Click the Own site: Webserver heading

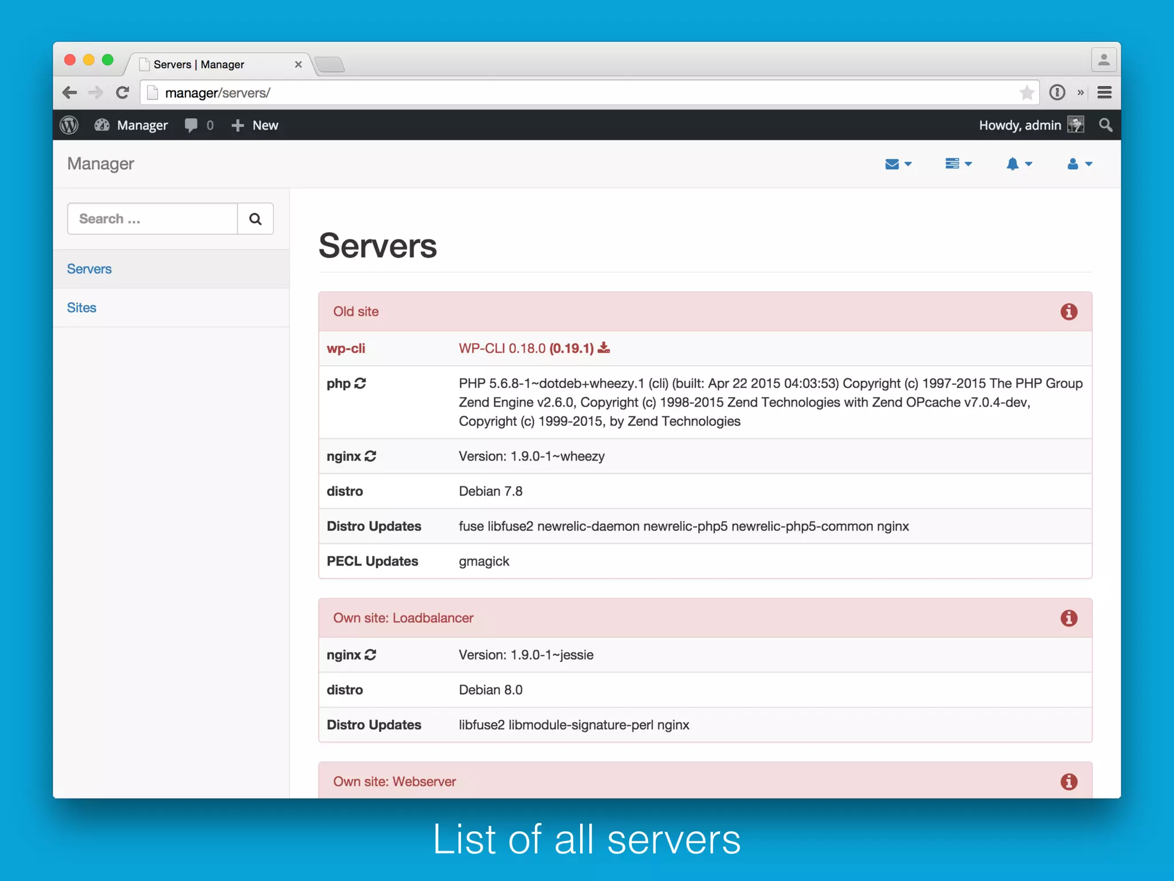pos(394,782)
